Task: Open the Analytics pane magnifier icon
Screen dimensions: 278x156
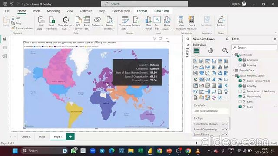Action: tap(225, 51)
